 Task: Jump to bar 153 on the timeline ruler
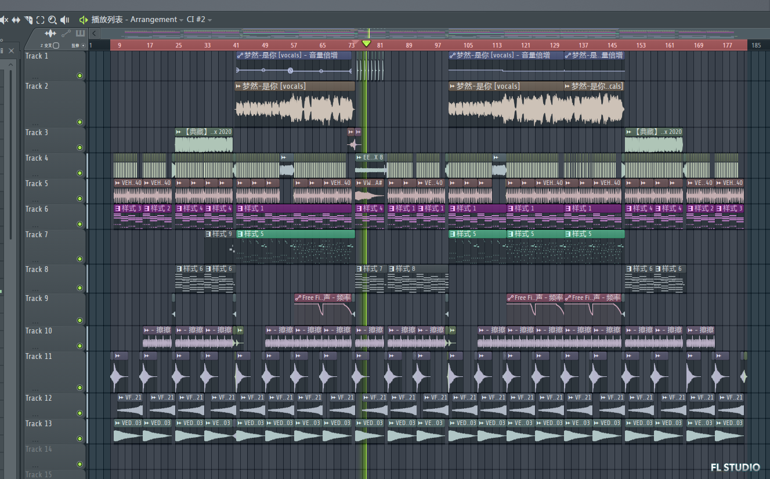(641, 45)
